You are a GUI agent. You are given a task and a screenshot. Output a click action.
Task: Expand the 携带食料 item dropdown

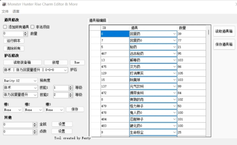[174, 93]
